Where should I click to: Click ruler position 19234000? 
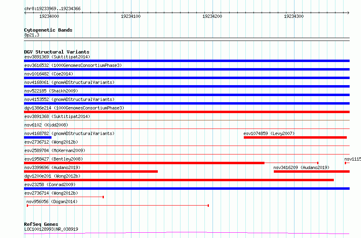(x=49, y=16)
